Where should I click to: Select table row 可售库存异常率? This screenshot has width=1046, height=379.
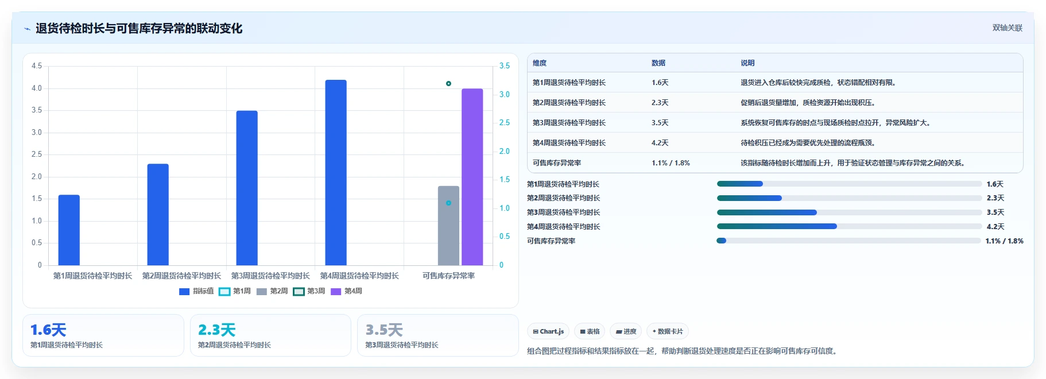[x=775, y=163]
